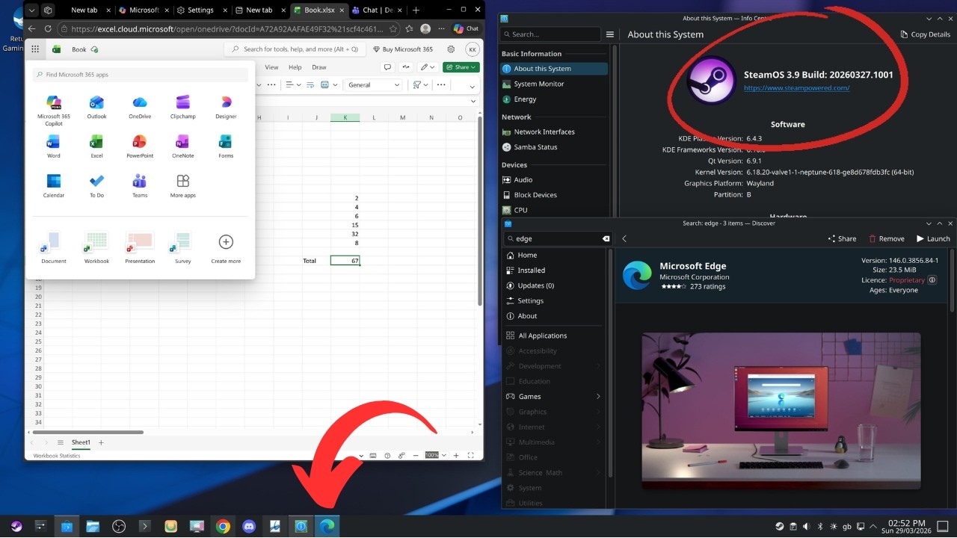
Task: Open Excel settings gear icon
Action: click(x=451, y=49)
